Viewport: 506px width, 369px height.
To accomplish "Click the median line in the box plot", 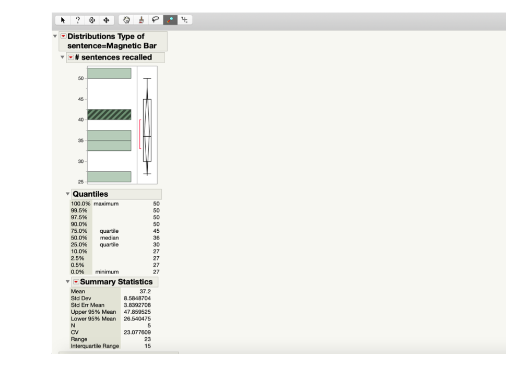I will click(147, 136).
